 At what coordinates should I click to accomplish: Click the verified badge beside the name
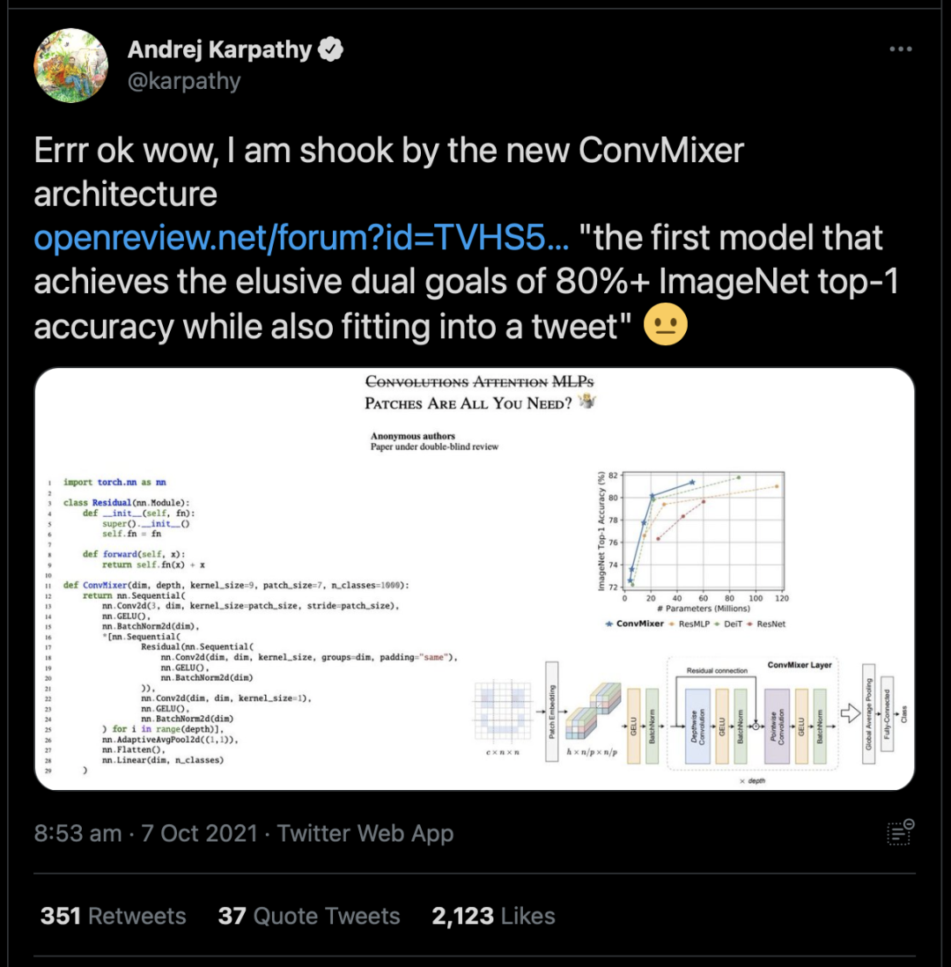[x=330, y=49]
